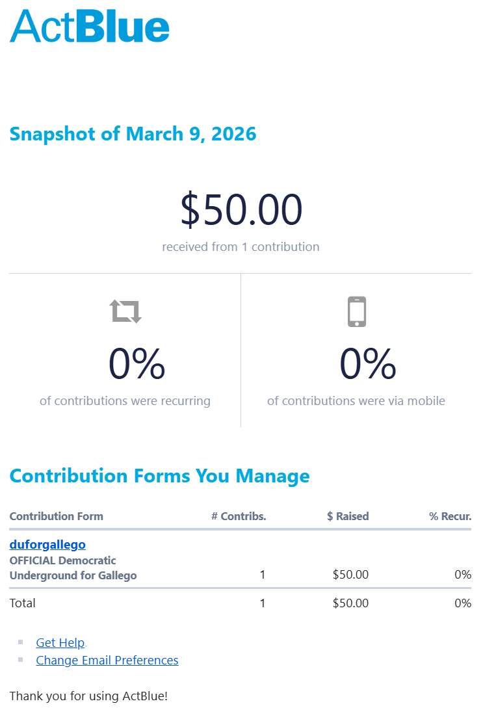Open the Get Help link
Screen dimensions: 483x708
point(60,643)
